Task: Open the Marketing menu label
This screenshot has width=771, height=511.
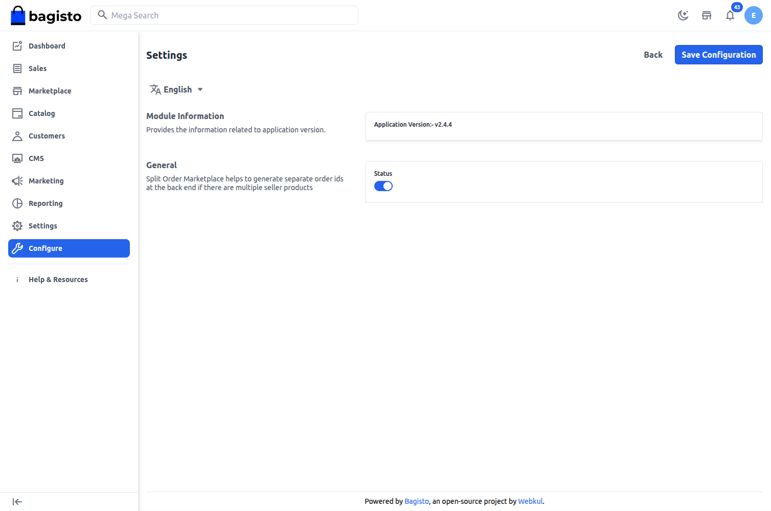Action: coord(46,181)
